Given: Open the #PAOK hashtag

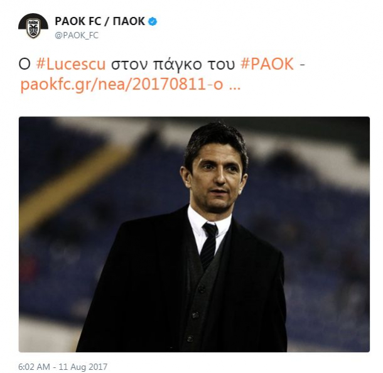Looking at the screenshot, I should click(267, 64).
